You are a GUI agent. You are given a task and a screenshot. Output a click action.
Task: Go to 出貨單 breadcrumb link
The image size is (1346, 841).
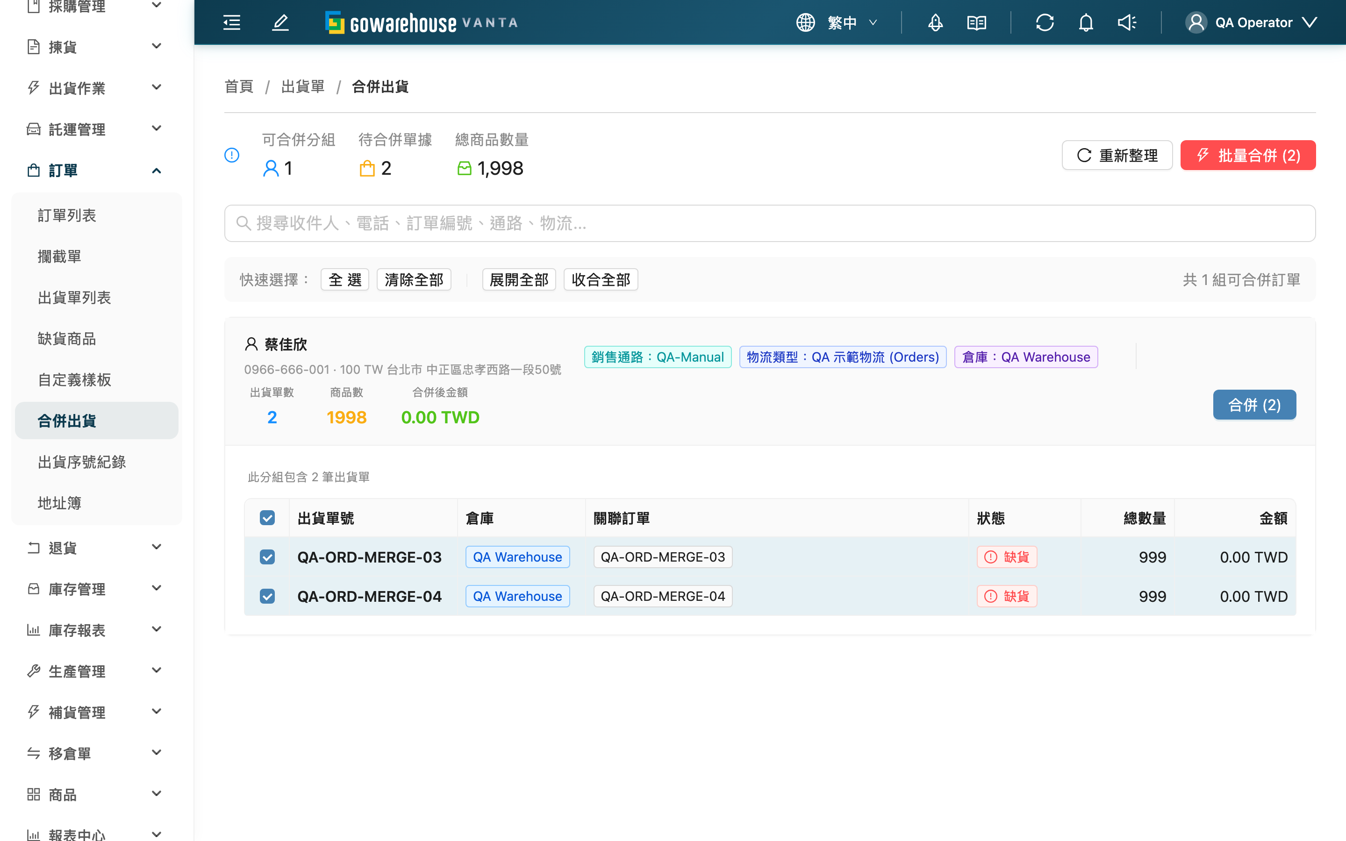click(302, 87)
